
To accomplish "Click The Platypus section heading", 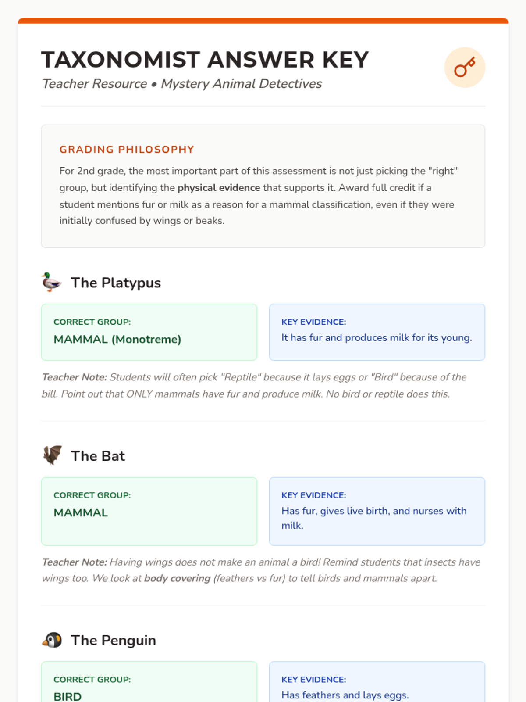I will (116, 283).
